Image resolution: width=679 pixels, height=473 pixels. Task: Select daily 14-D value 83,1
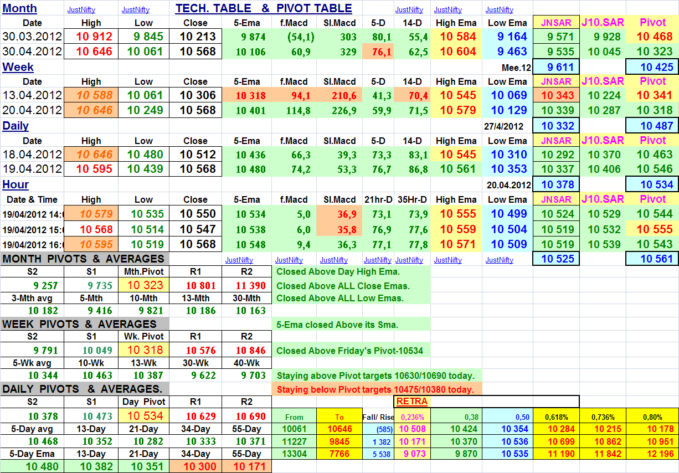(413, 154)
